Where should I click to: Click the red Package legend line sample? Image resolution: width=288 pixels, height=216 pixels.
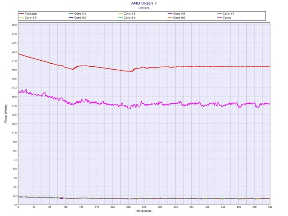click(21, 14)
